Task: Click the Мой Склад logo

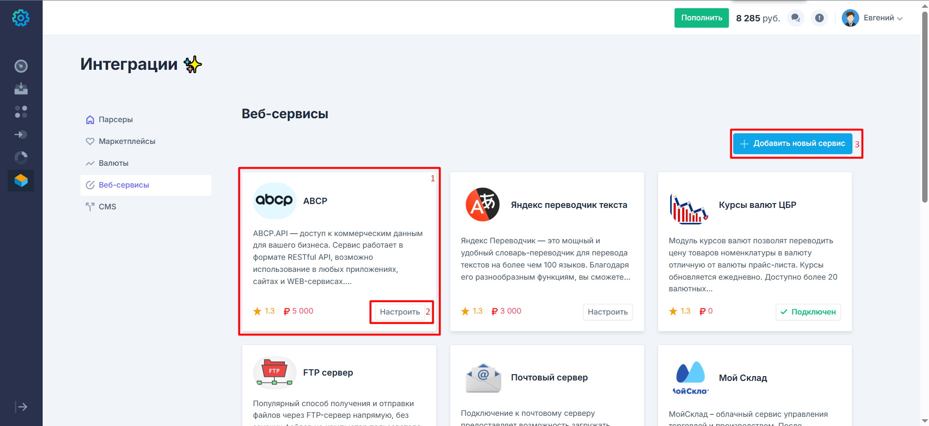Action: [x=691, y=378]
